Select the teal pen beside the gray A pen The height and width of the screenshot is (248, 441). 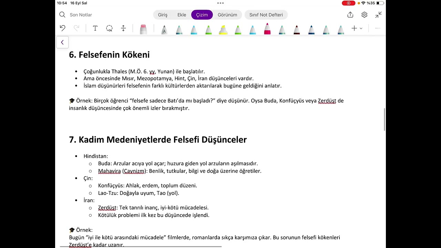(179, 30)
